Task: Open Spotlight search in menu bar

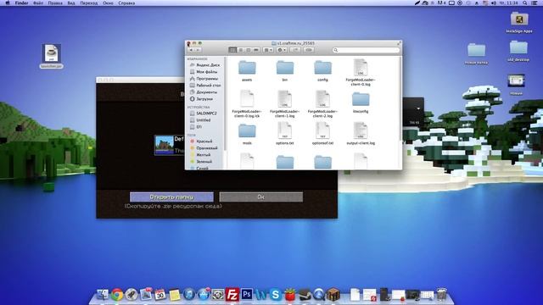Action: point(525,3)
